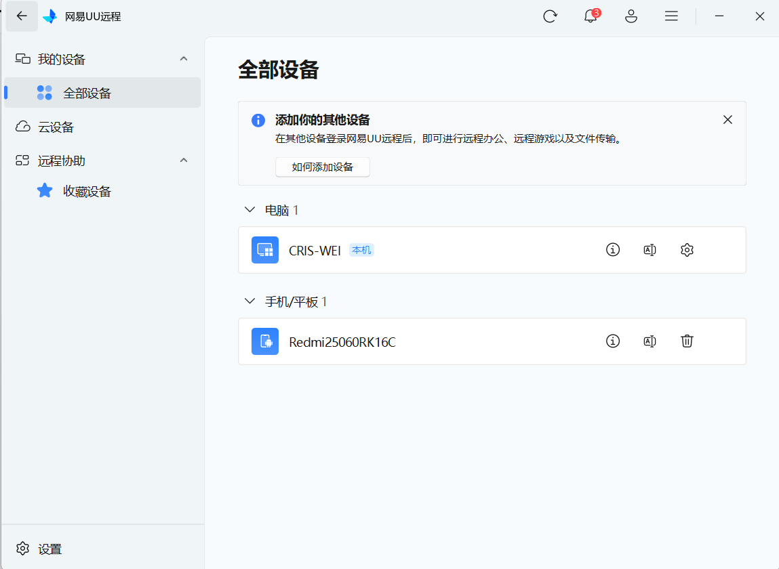Collapse the 电脑 1 group
Screen dimensions: 779x569
(x=250, y=209)
